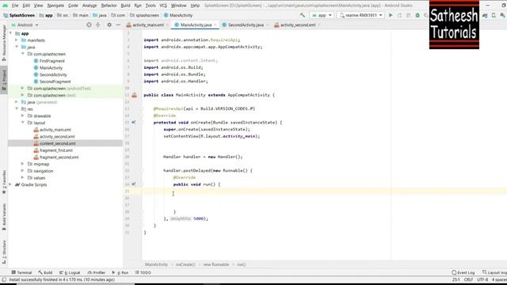Open the Run tool window

click(120, 272)
